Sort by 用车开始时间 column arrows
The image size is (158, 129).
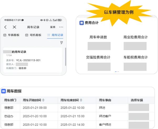(x=43, y=100)
